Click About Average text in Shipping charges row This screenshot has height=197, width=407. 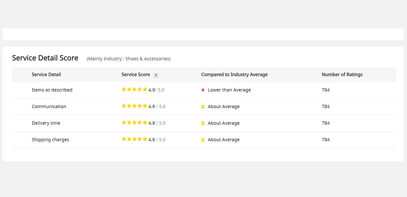(223, 140)
